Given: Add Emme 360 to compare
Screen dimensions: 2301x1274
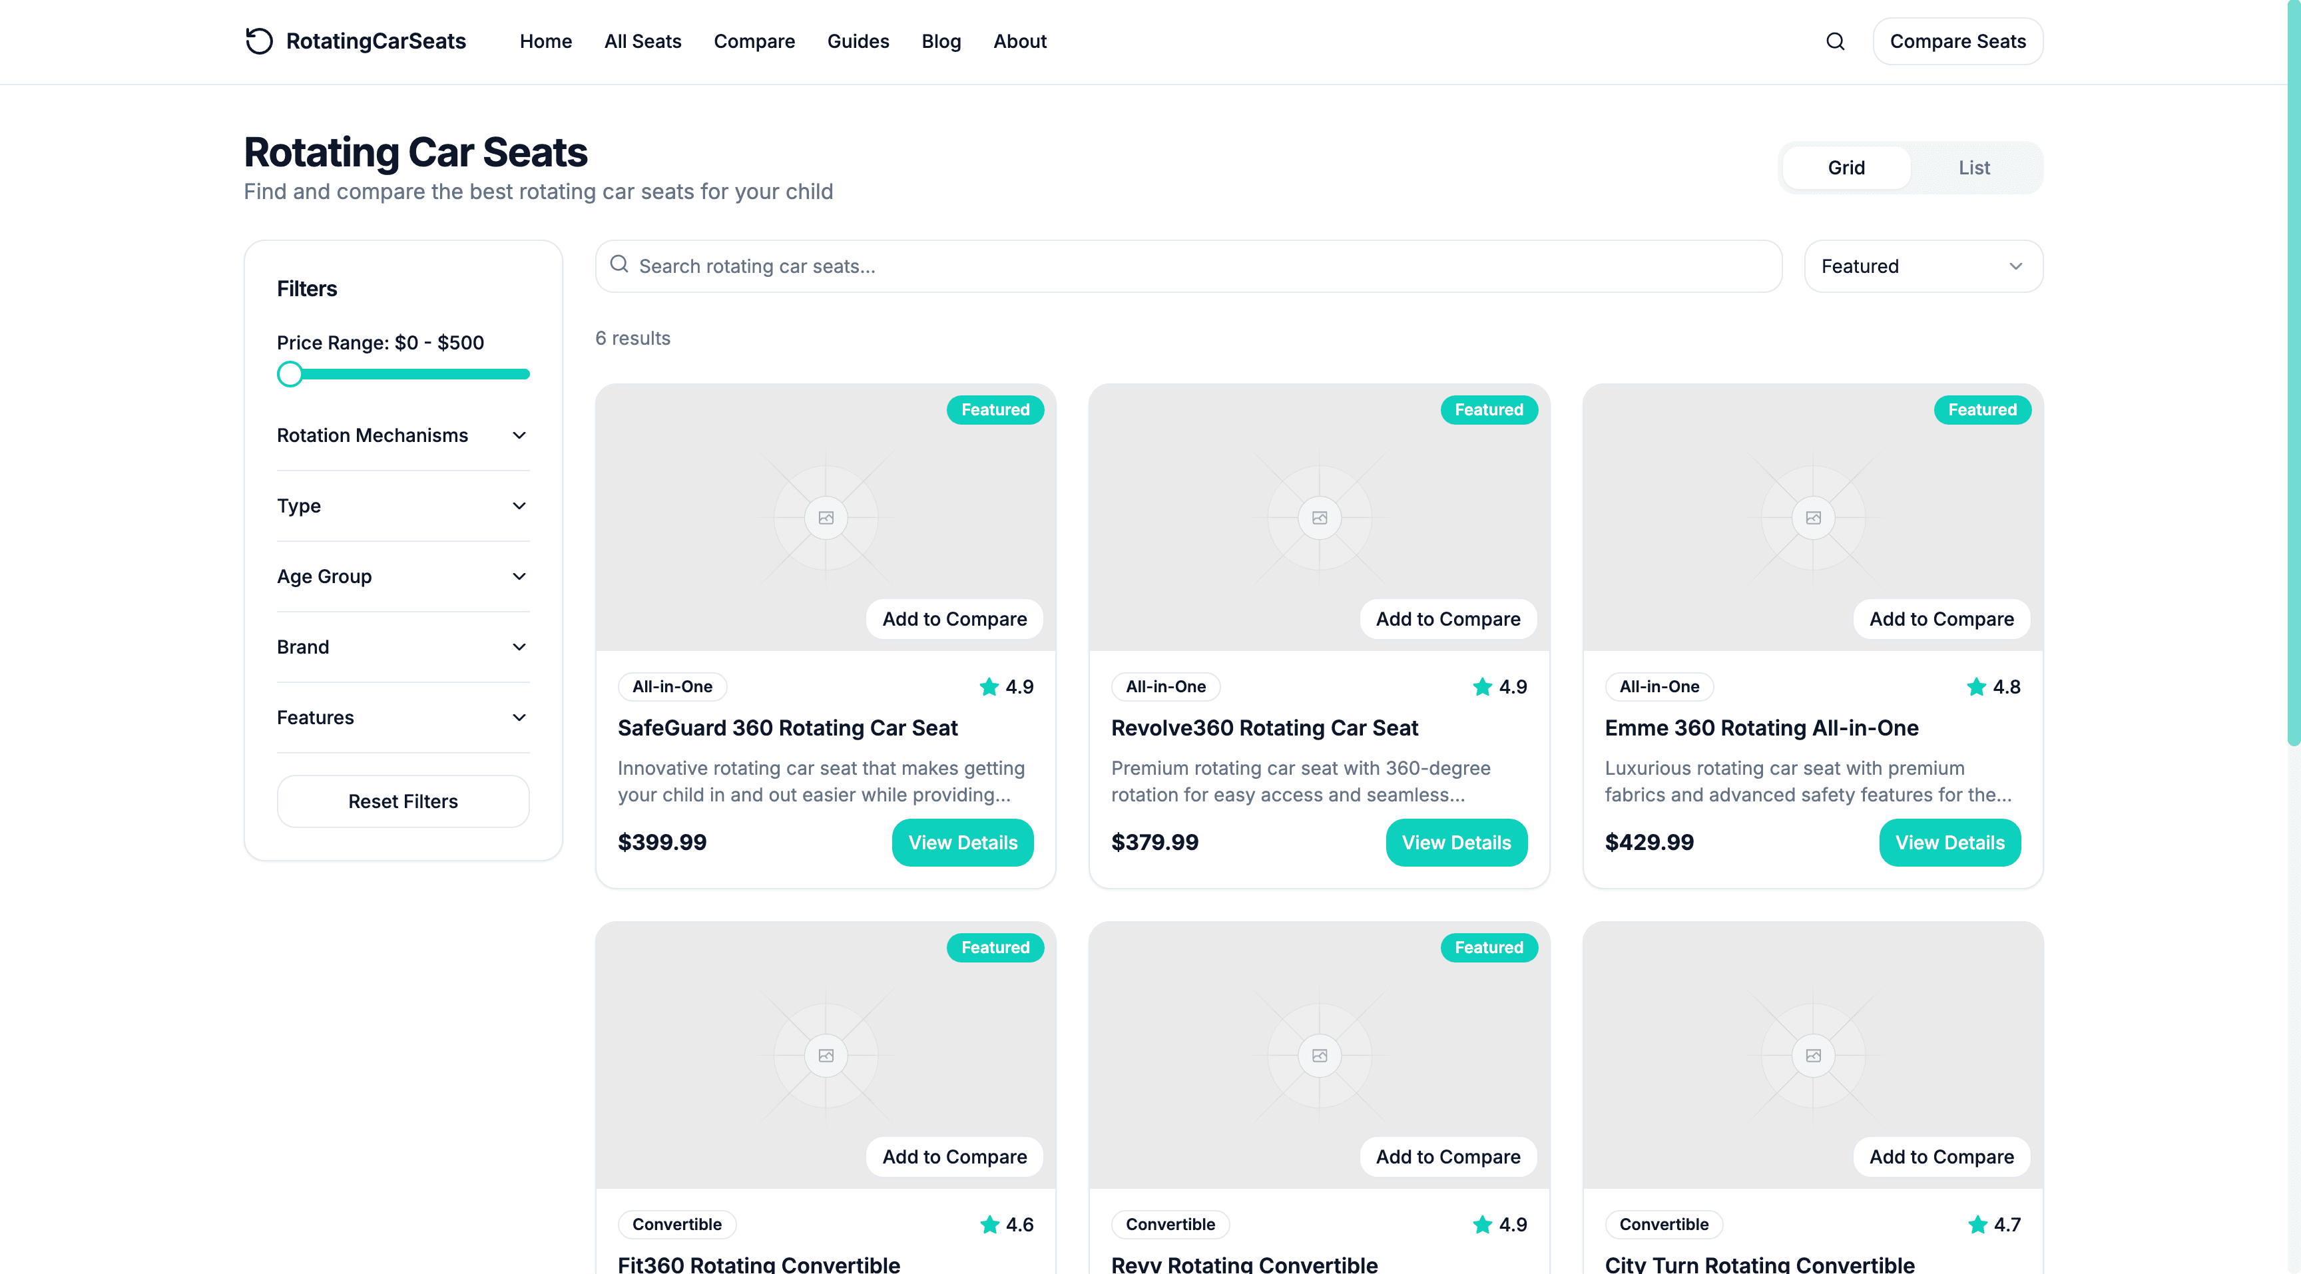Looking at the screenshot, I should click(1941, 619).
